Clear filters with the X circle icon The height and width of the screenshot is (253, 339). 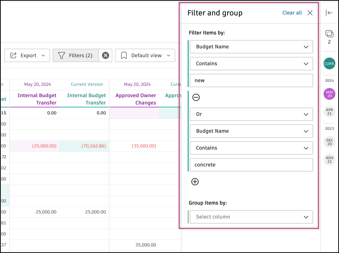tap(106, 55)
